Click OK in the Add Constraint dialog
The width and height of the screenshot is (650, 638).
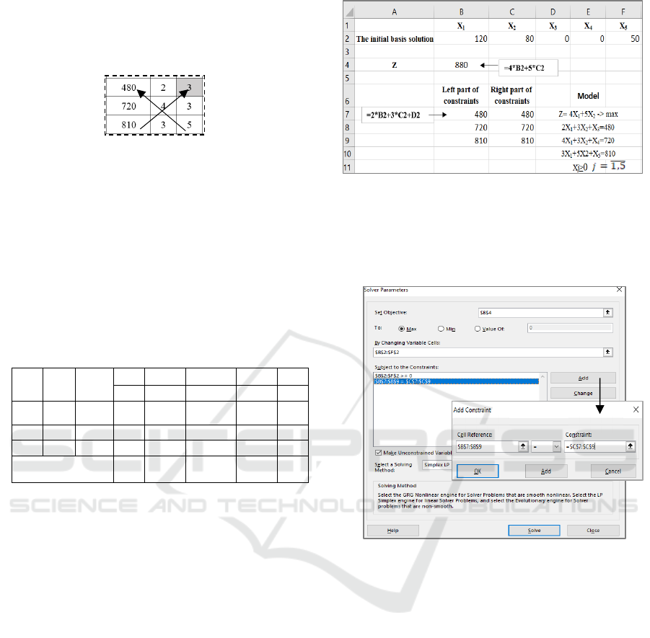point(478,471)
